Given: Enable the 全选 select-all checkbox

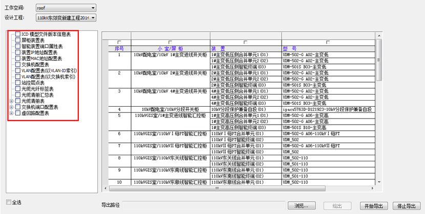Looking at the screenshot, I should coord(9,202).
